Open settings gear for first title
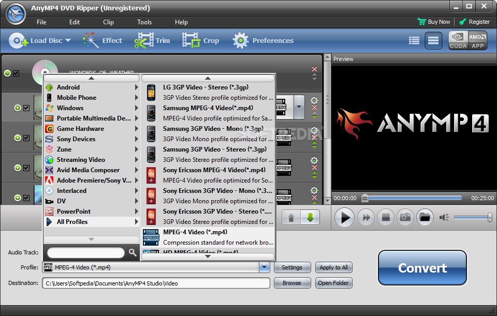The image size is (497, 316). [314, 100]
